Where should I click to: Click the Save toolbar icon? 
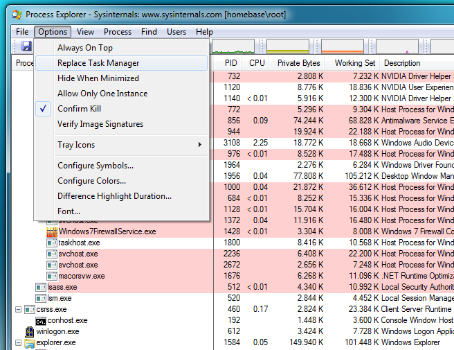point(26,46)
